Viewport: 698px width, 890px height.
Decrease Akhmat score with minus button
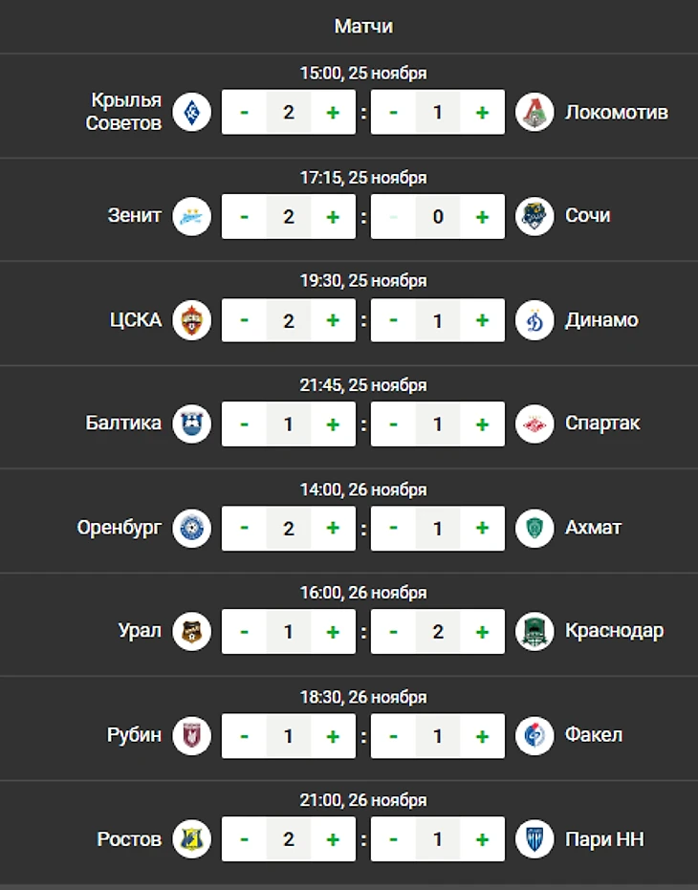point(393,528)
